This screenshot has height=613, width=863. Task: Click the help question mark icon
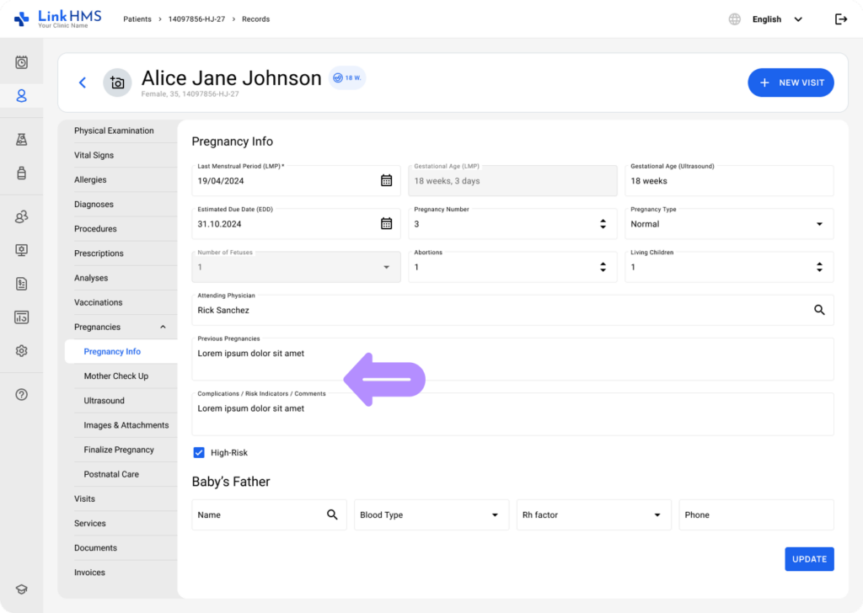pos(22,395)
